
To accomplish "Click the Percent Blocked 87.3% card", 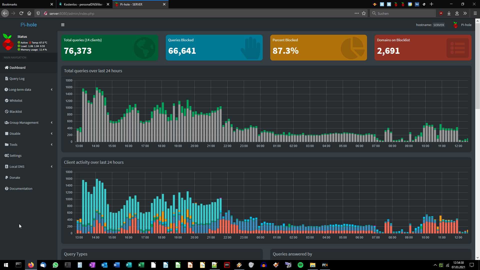I will [x=318, y=47].
